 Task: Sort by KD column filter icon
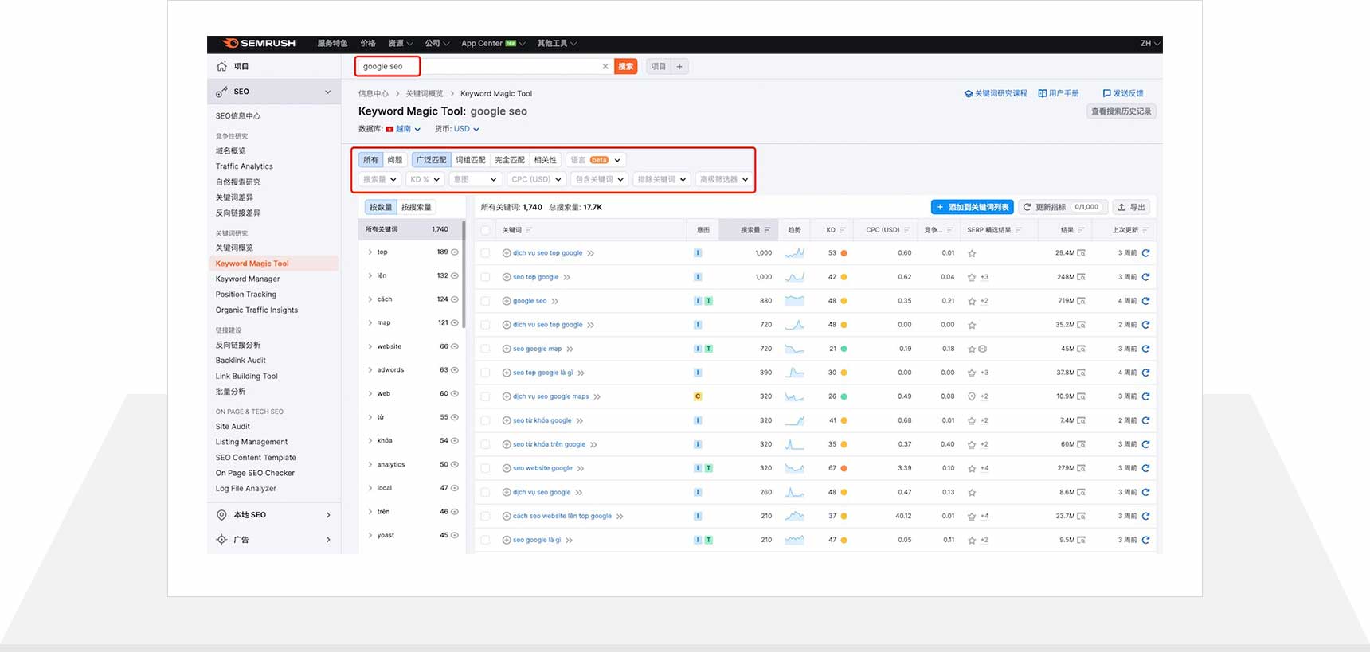[843, 230]
